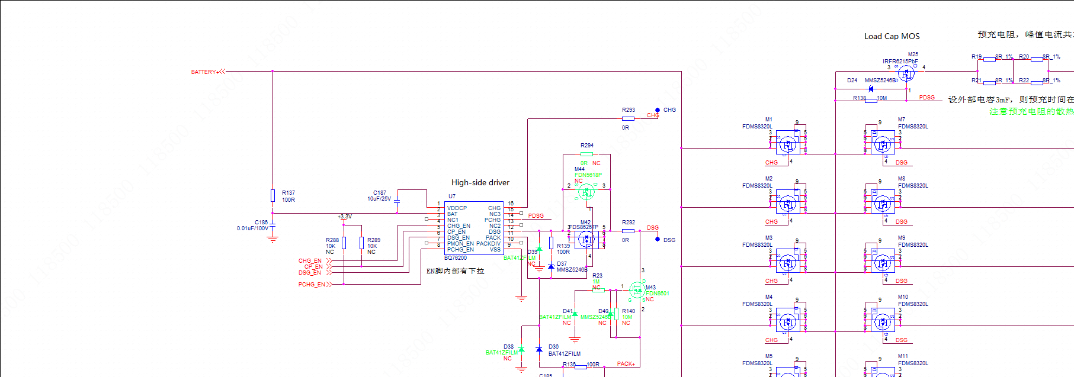Select the green M43 FDN8601 transistor
The image size is (1074, 377).
point(637,290)
